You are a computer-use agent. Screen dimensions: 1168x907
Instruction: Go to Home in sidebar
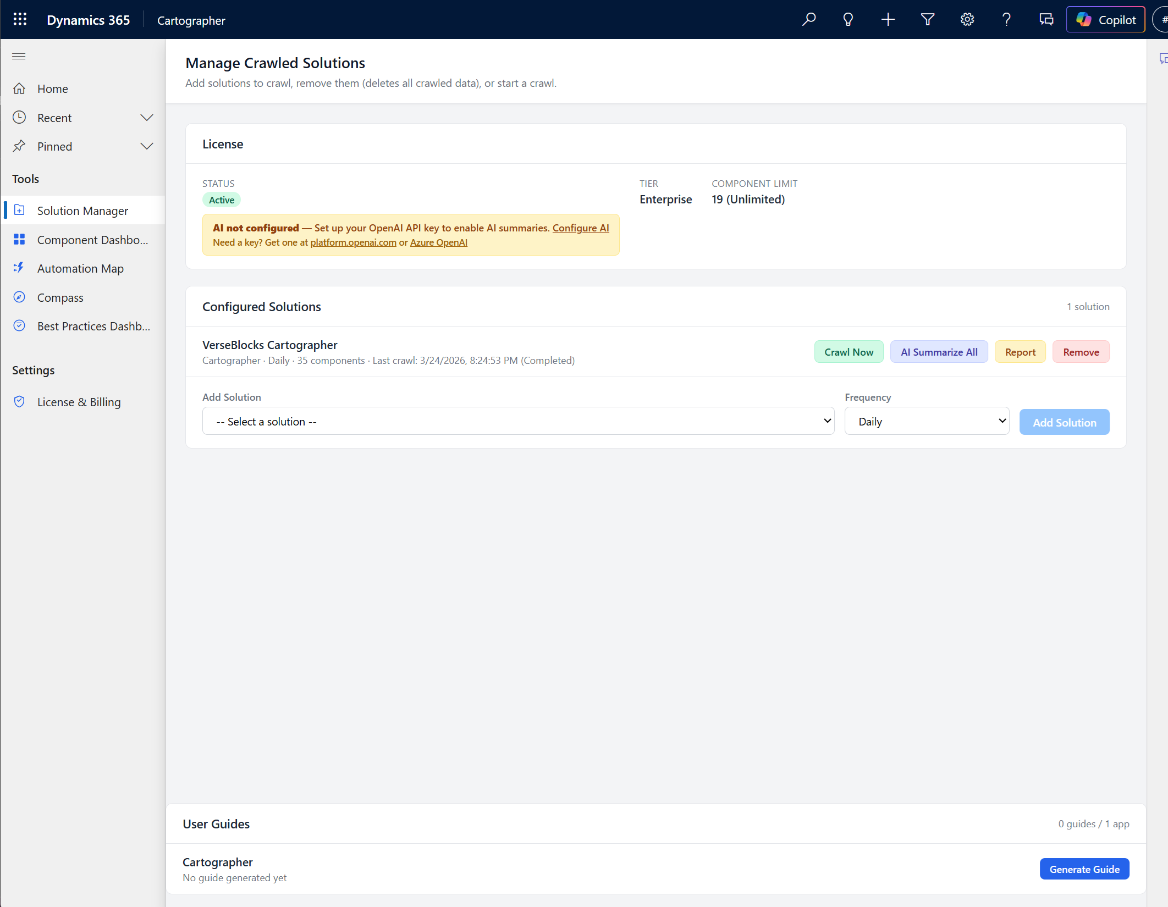click(x=82, y=89)
